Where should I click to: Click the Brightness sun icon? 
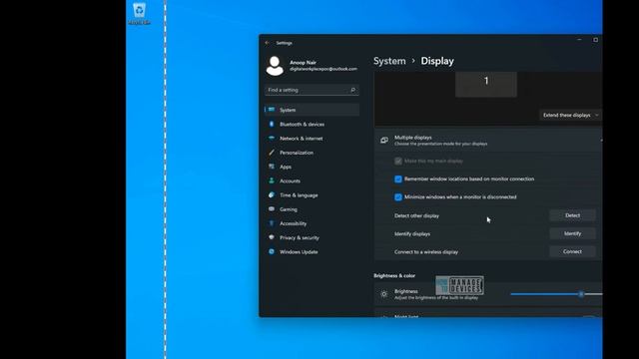(x=383, y=294)
